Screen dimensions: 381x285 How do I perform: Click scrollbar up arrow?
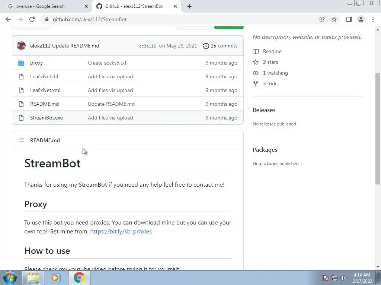pyautogui.click(x=378, y=30)
